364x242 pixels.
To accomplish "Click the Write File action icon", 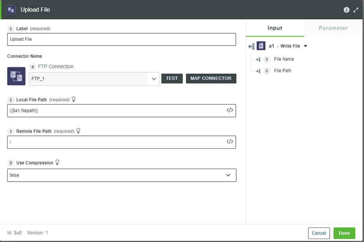I will click(261, 46).
